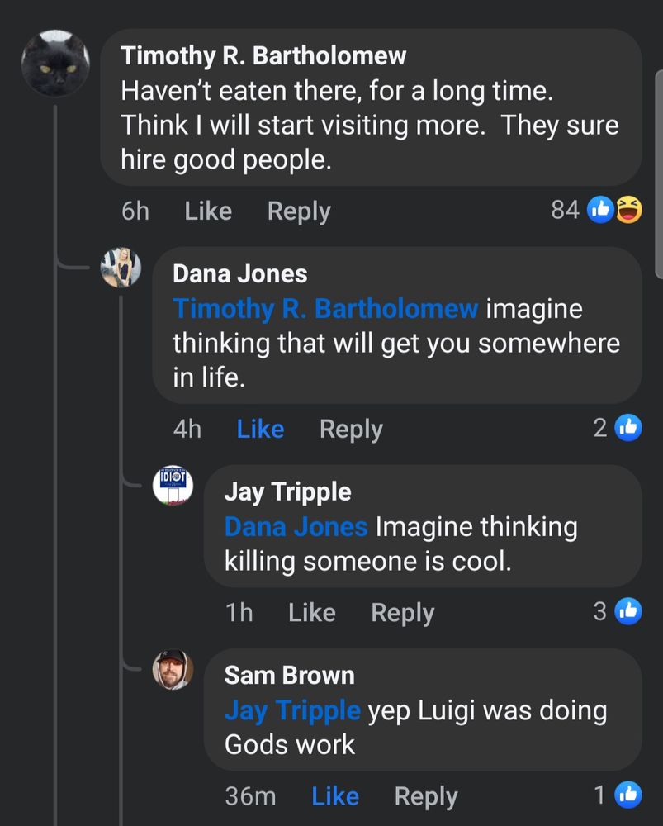Open the blue Timothy R. Bartholomew mention link
This screenshot has width=663, height=826.
point(326,309)
